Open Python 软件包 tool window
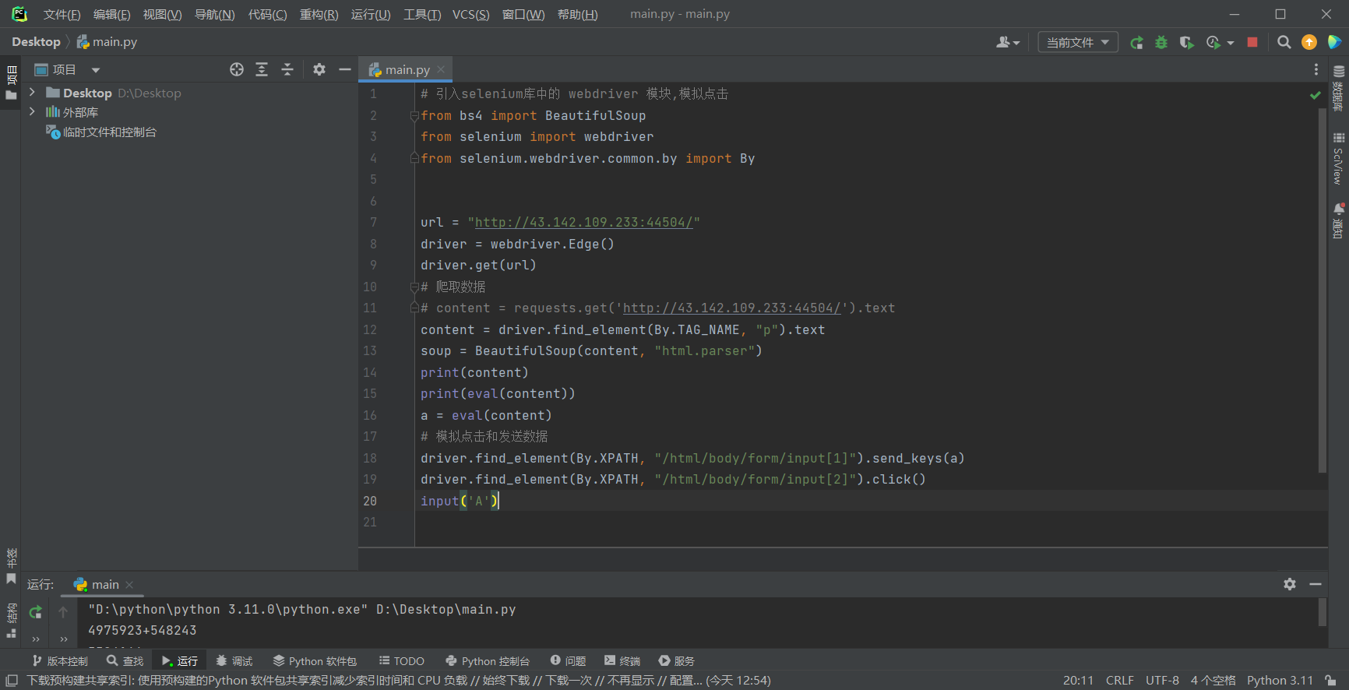 [315, 660]
